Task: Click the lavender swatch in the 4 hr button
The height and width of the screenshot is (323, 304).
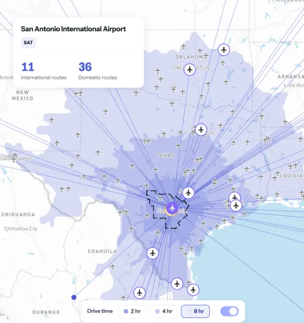Action: pos(157,311)
